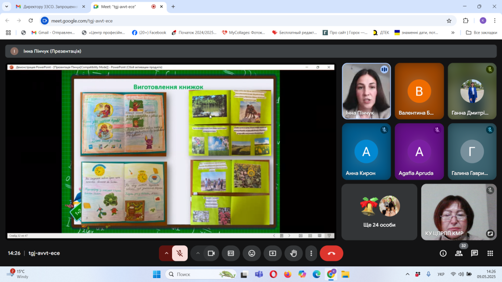Viewport: 502px width, 282px height.
Task: Open the meeting details info icon
Action: (443, 253)
